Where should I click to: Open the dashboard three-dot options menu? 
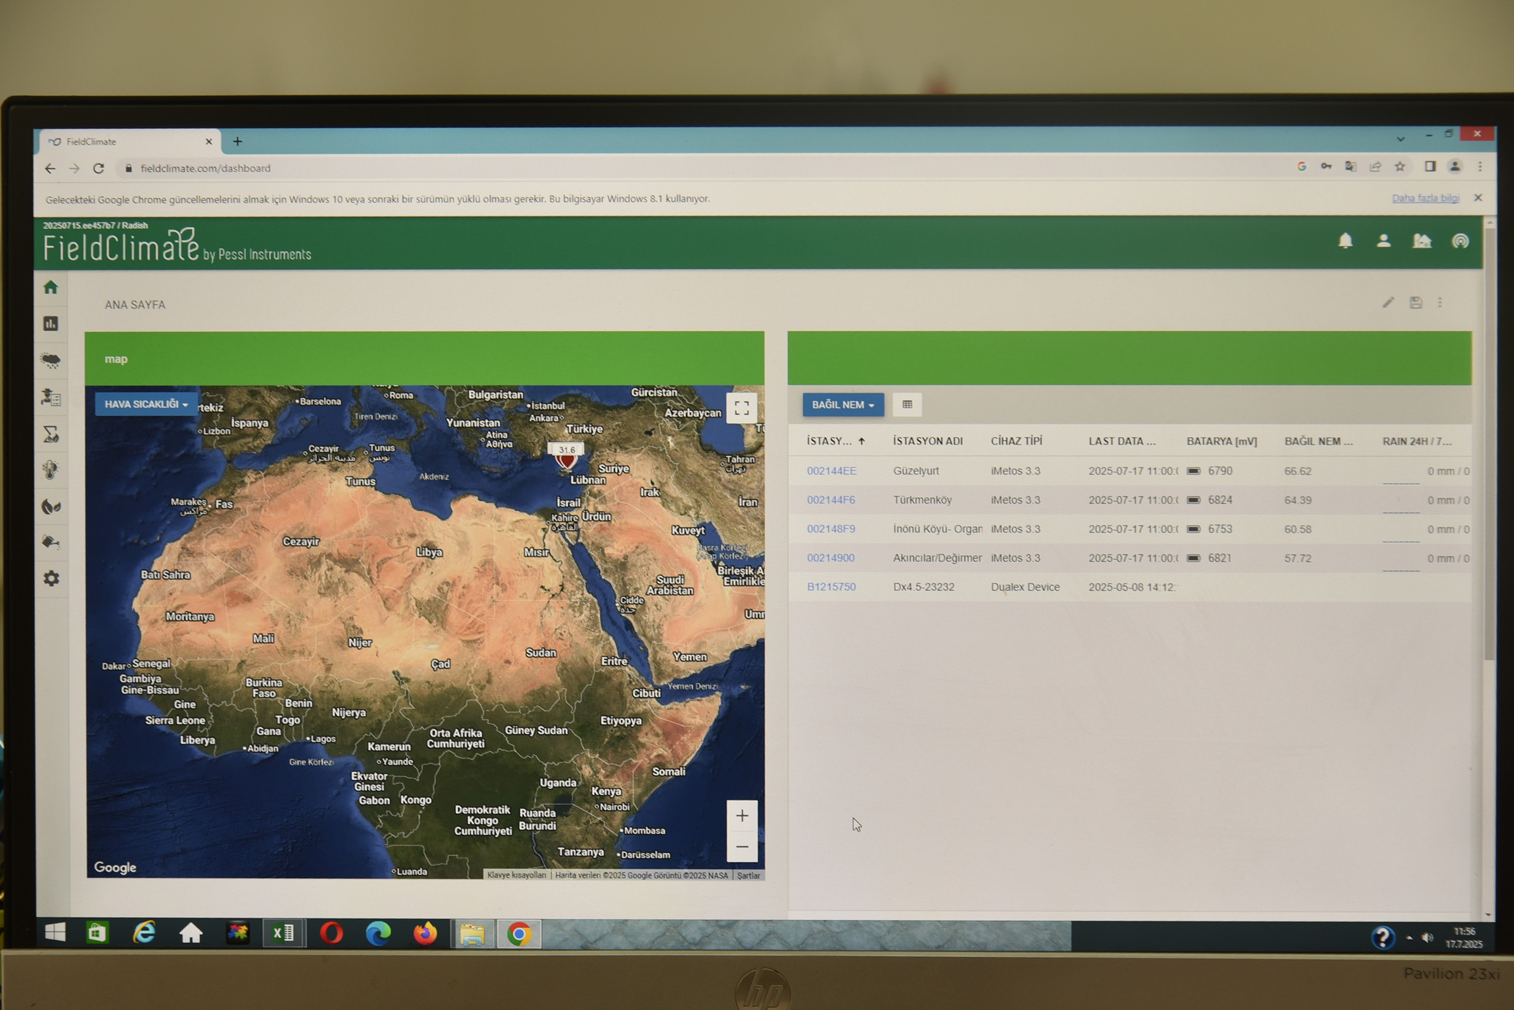(x=1440, y=302)
